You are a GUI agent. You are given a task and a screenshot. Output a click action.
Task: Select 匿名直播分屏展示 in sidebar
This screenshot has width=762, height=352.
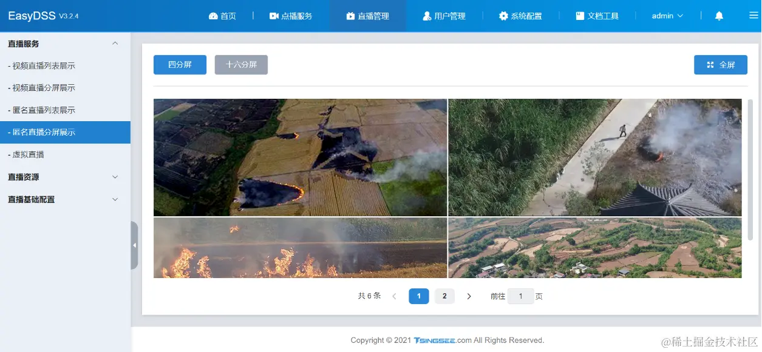[65, 132]
